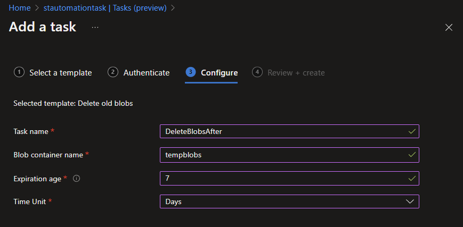Select the Configure step tab

click(219, 73)
